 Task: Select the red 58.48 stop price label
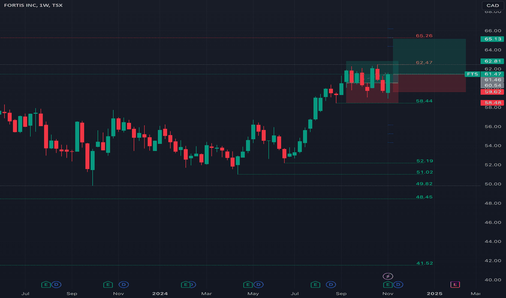pyautogui.click(x=492, y=103)
